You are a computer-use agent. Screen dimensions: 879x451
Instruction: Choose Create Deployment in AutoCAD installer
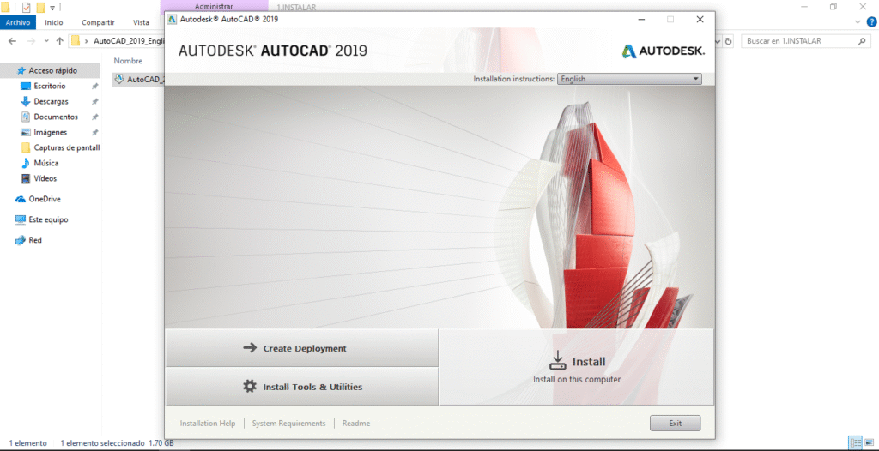(301, 348)
